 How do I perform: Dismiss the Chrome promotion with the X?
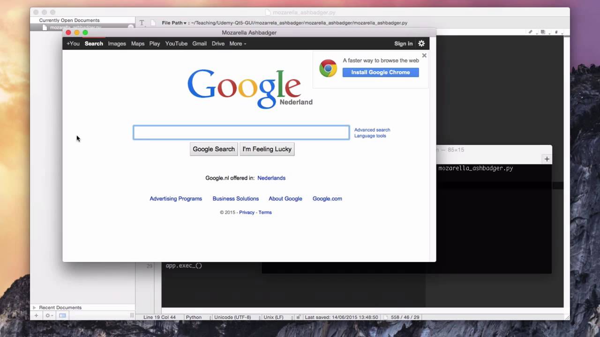coord(424,55)
